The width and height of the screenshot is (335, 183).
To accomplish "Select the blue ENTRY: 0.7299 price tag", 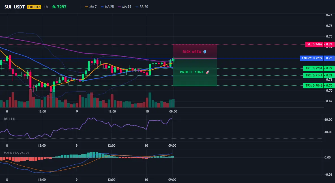I will click(312, 58).
